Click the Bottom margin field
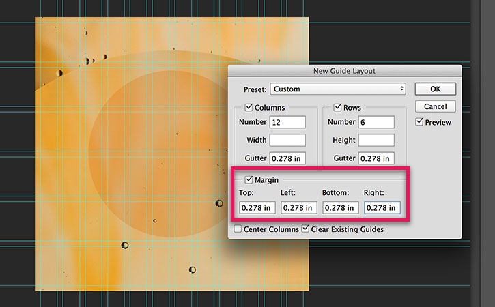 coord(341,207)
